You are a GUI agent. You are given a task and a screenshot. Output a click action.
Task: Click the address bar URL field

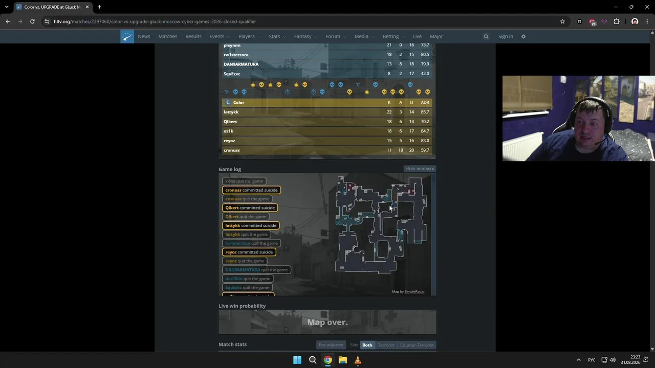pos(302,21)
